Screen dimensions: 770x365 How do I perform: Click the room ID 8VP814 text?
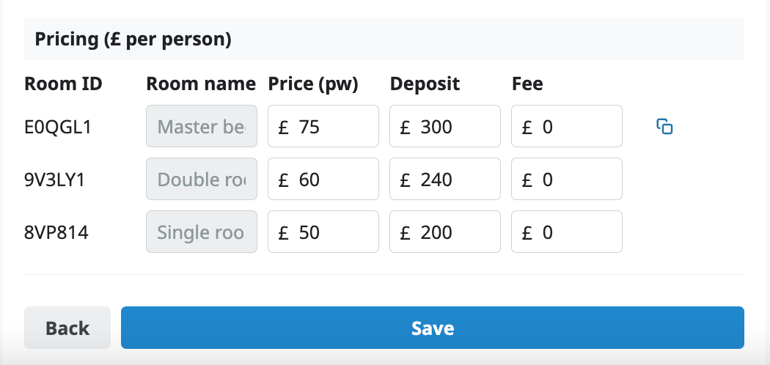[x=55, y=232]
